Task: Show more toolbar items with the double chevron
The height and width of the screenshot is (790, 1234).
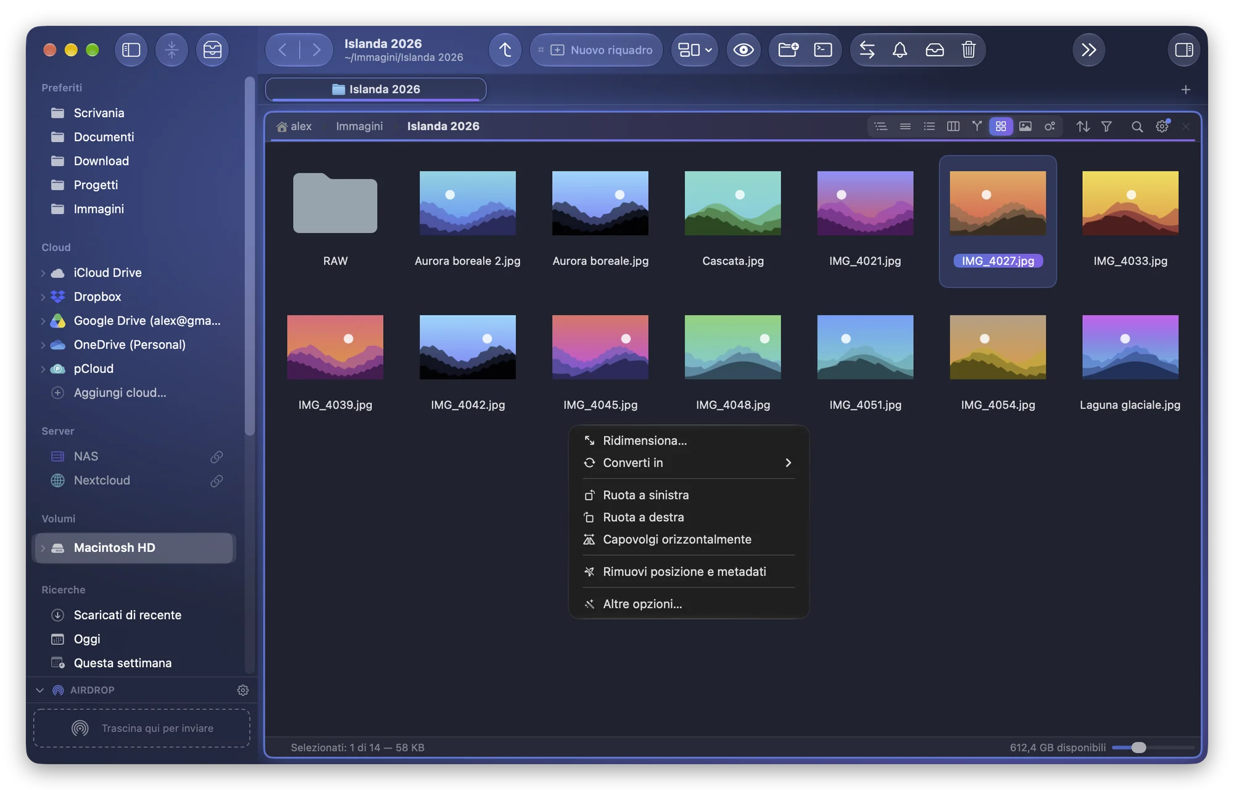Action: (x=1088, y=50)
